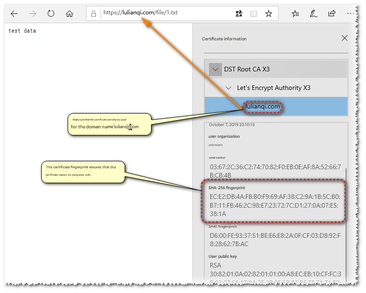This screenshot has height=293, width=366.
Task: Open the settings and more ellipsis menu
Action: (x=350, y=13)
